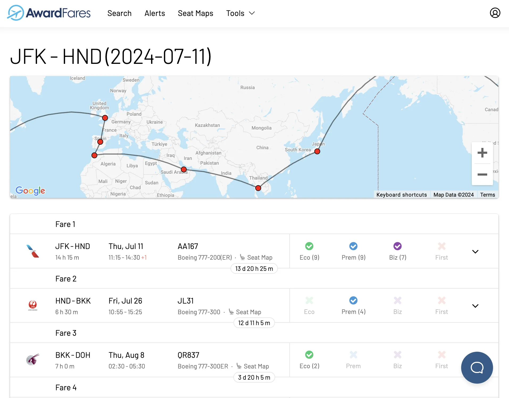509x398 pixels.
Task: Click the Fri, Jul 26 date
Action: (125, 301)
